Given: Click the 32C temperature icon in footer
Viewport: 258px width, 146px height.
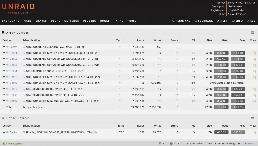Looking at the screenshot, I should tap(160, 143).
